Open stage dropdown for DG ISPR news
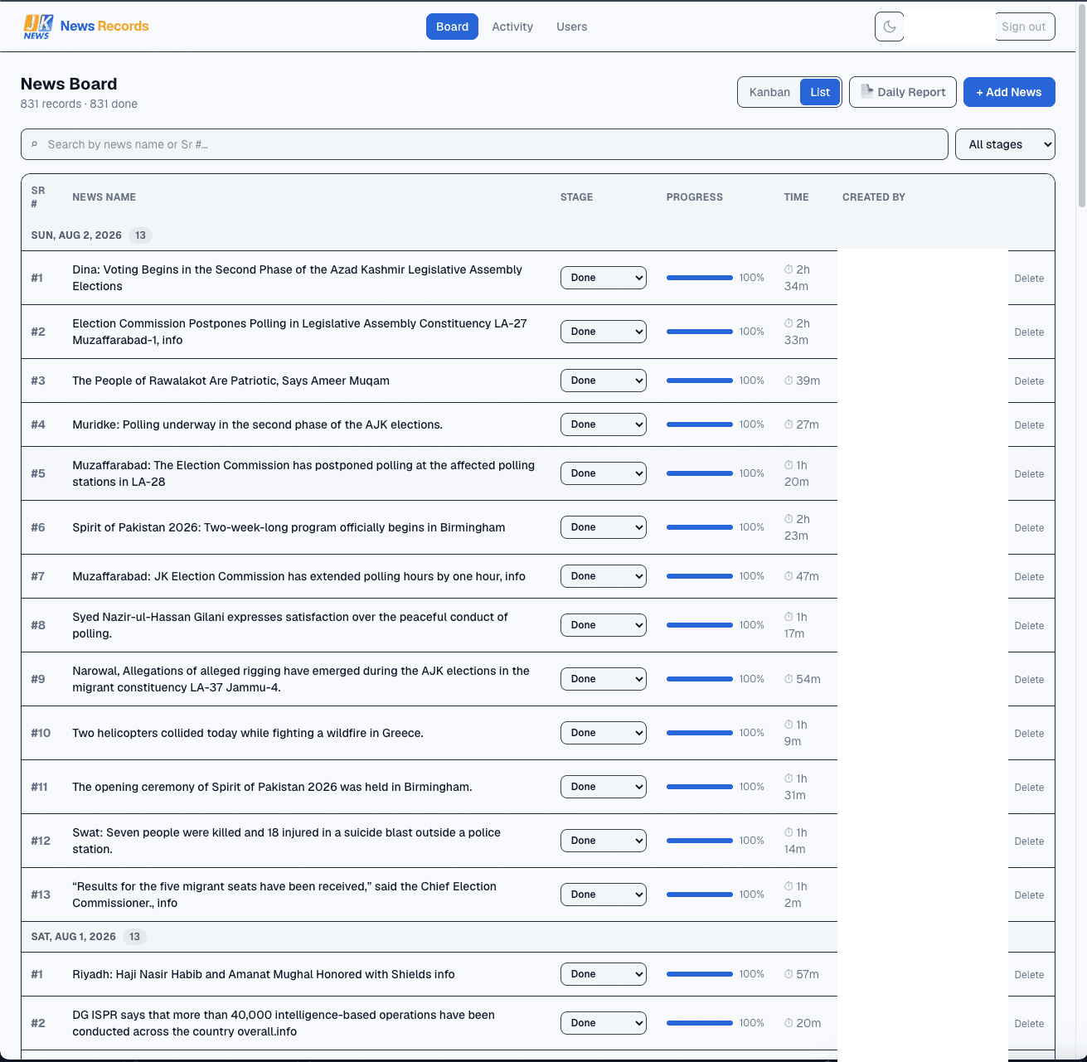This screenshot has height=1062, width=1087. pos(604,1023)
